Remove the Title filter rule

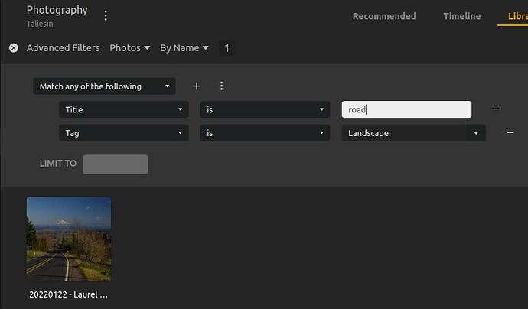coord(496,109)
